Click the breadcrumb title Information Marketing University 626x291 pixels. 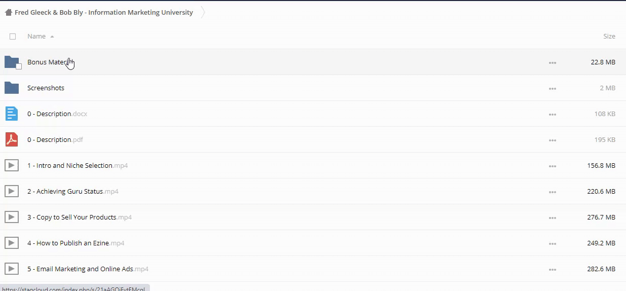tap(104, 13)
